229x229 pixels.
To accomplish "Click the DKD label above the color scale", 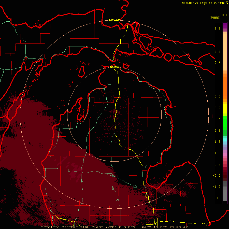I will (x=223, y=15).
